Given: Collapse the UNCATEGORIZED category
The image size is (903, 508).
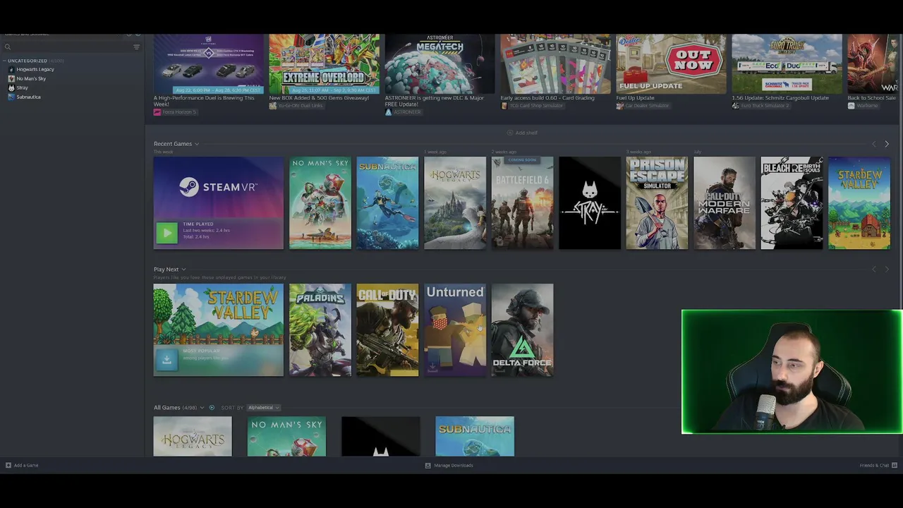Looking at the screenshot, I should [5, 61].
